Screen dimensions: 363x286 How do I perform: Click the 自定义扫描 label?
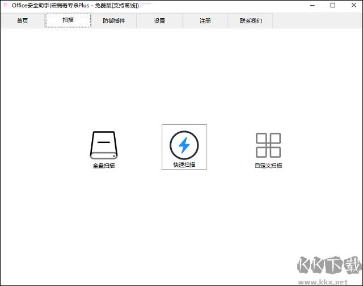pyautogui.click(x=268, y=166)
